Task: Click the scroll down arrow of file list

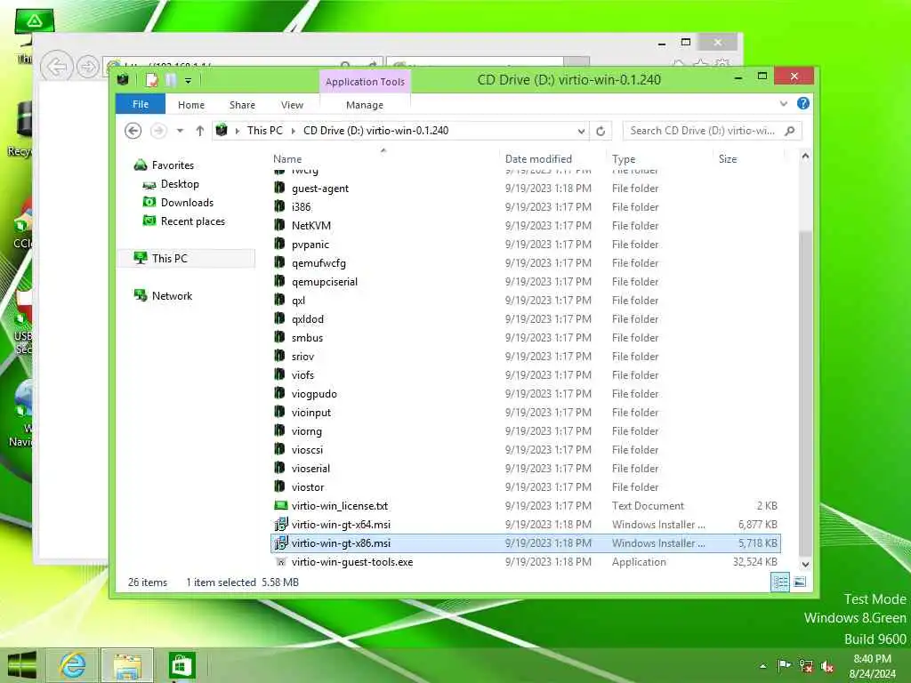Action: tap(805, 564)
